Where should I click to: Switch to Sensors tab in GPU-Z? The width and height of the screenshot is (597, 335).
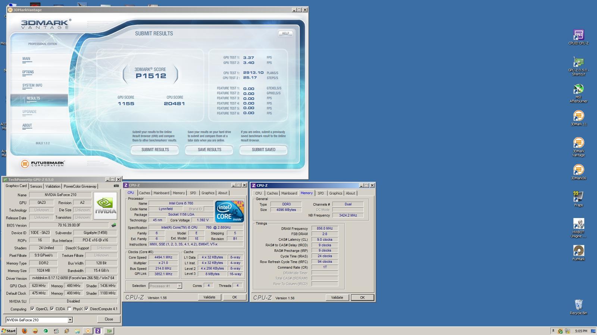[x=36, y=186]
